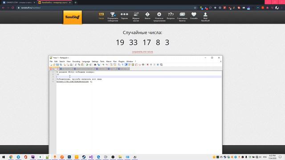This screenshot has height=160, width=285.
Task: Open the taskbar clock and date
Action: coord(272,157)
